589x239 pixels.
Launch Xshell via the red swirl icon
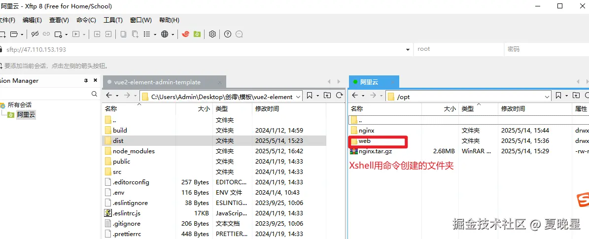185,34
